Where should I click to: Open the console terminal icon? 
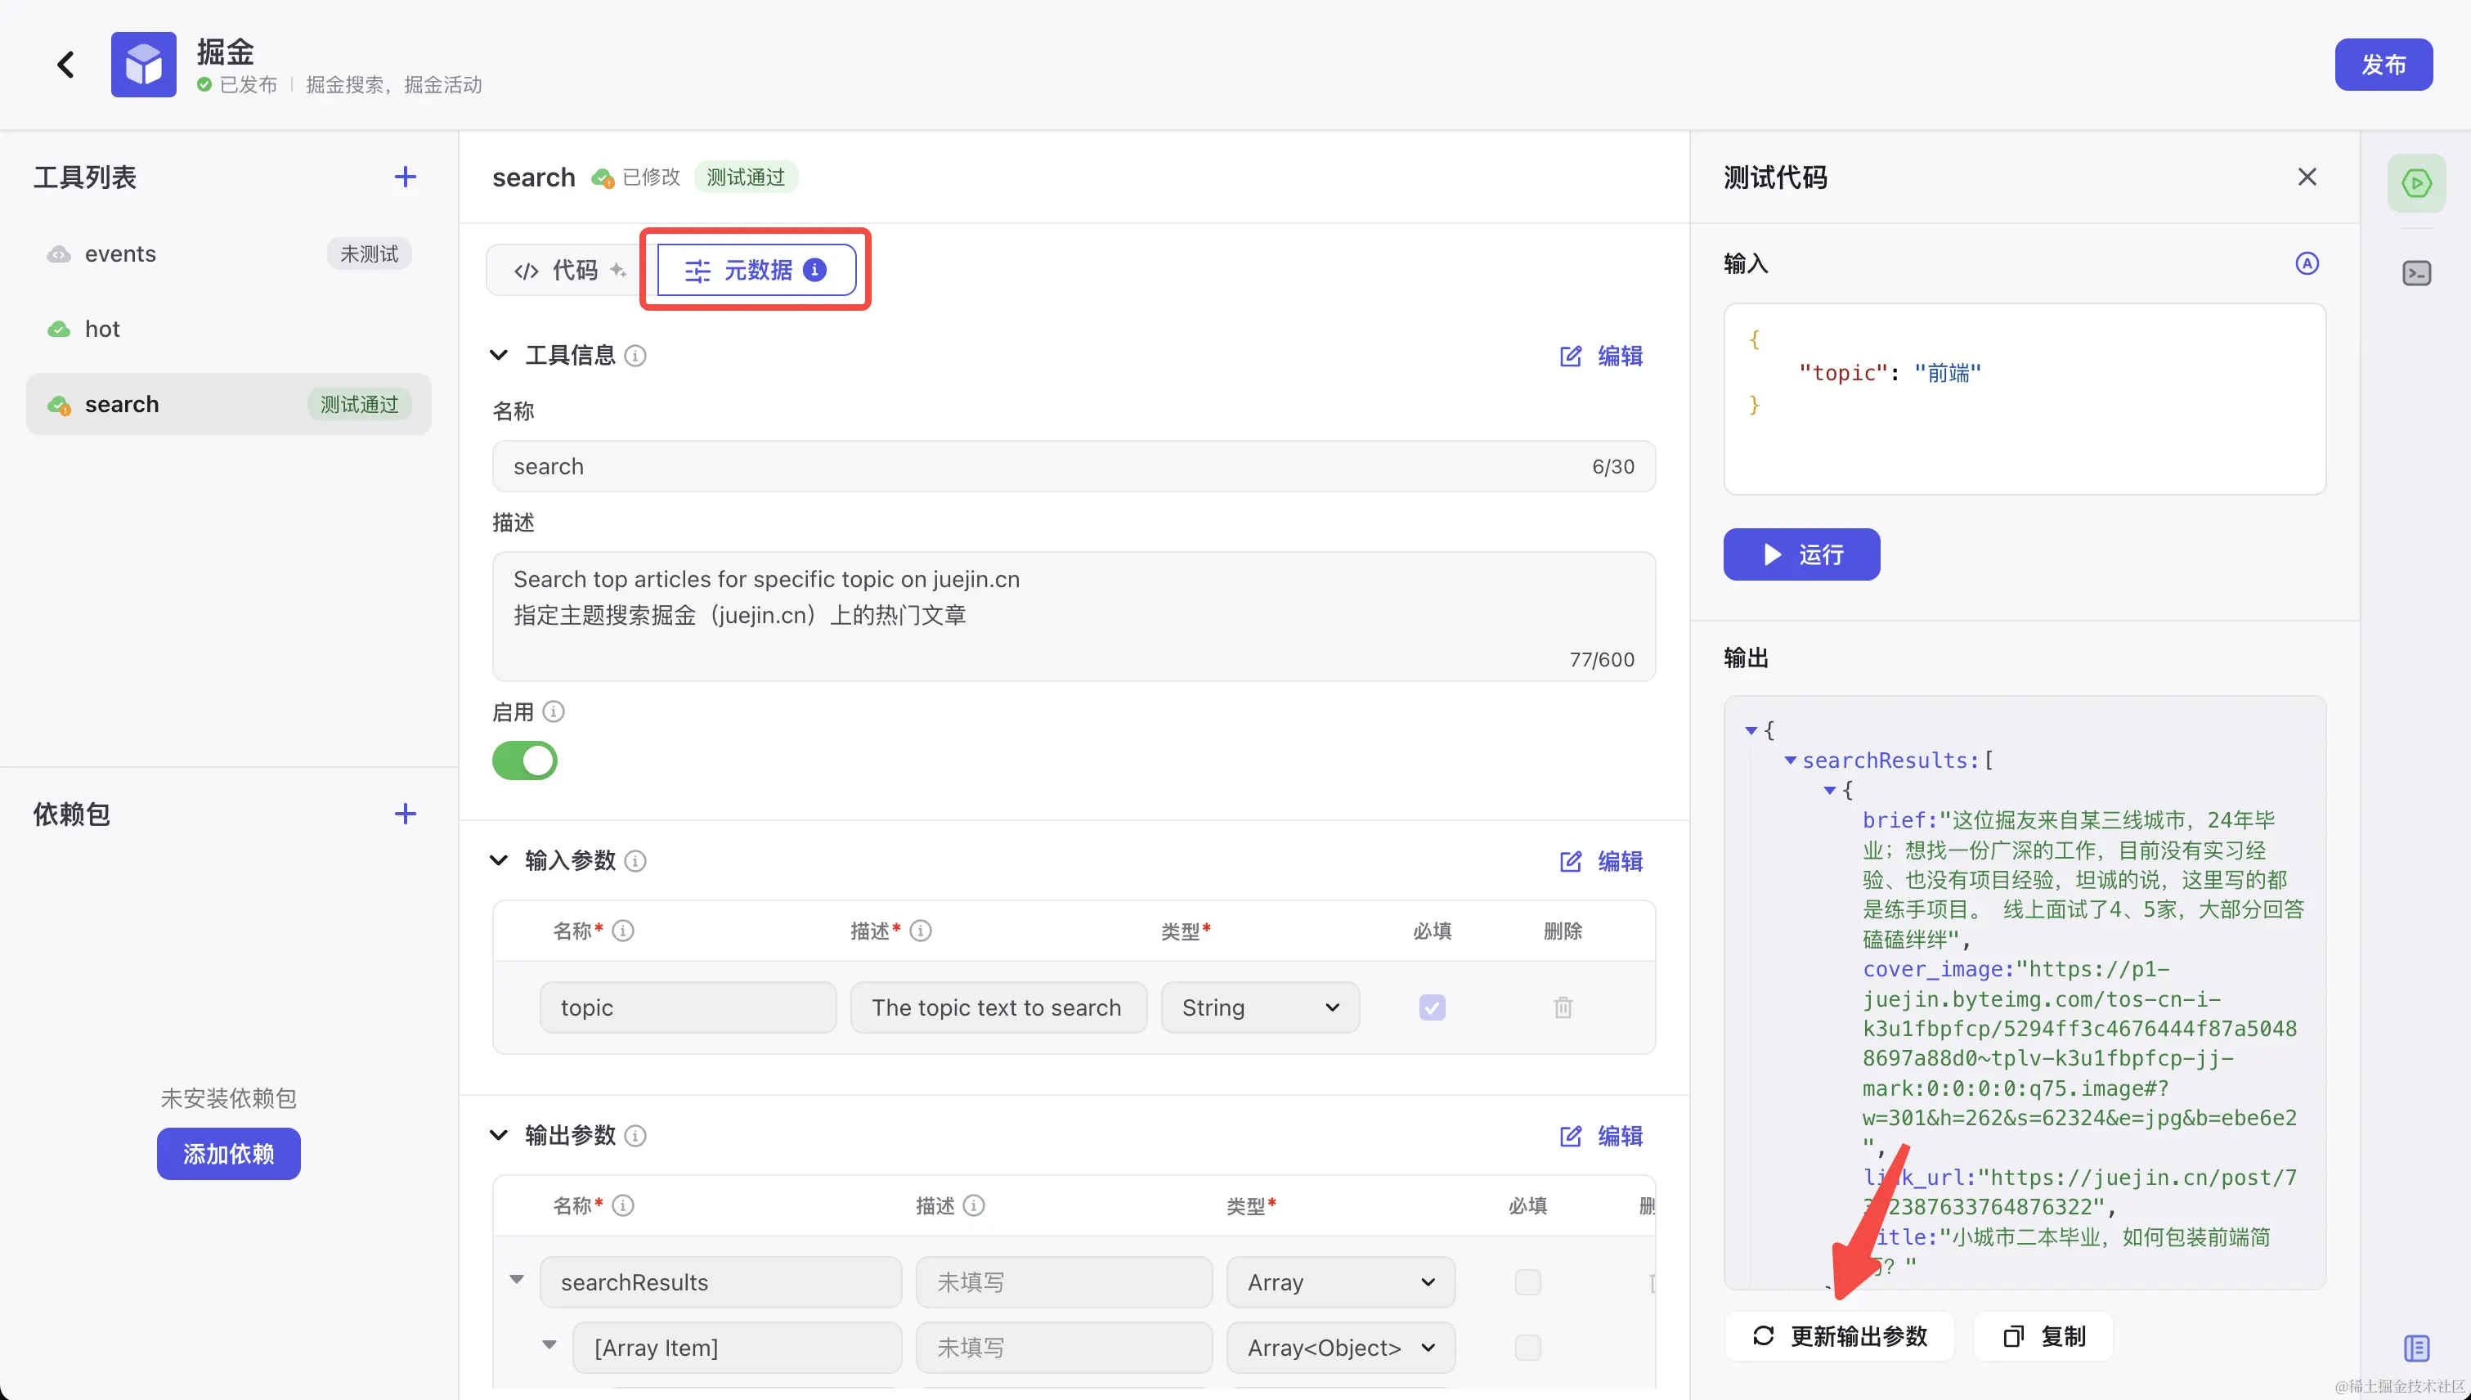pyautogui.click(x=2415, y=274)
